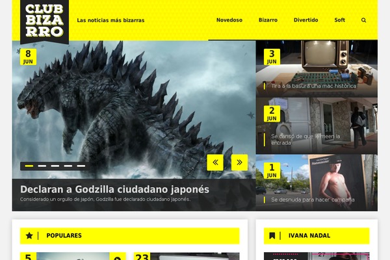Click the '8 JUN' date badge
The width and height of the screenshot is (390, 260).
29,57
